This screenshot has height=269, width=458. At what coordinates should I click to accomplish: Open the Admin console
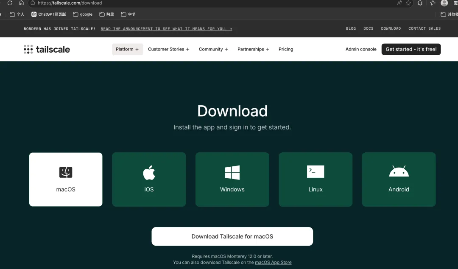361,49
